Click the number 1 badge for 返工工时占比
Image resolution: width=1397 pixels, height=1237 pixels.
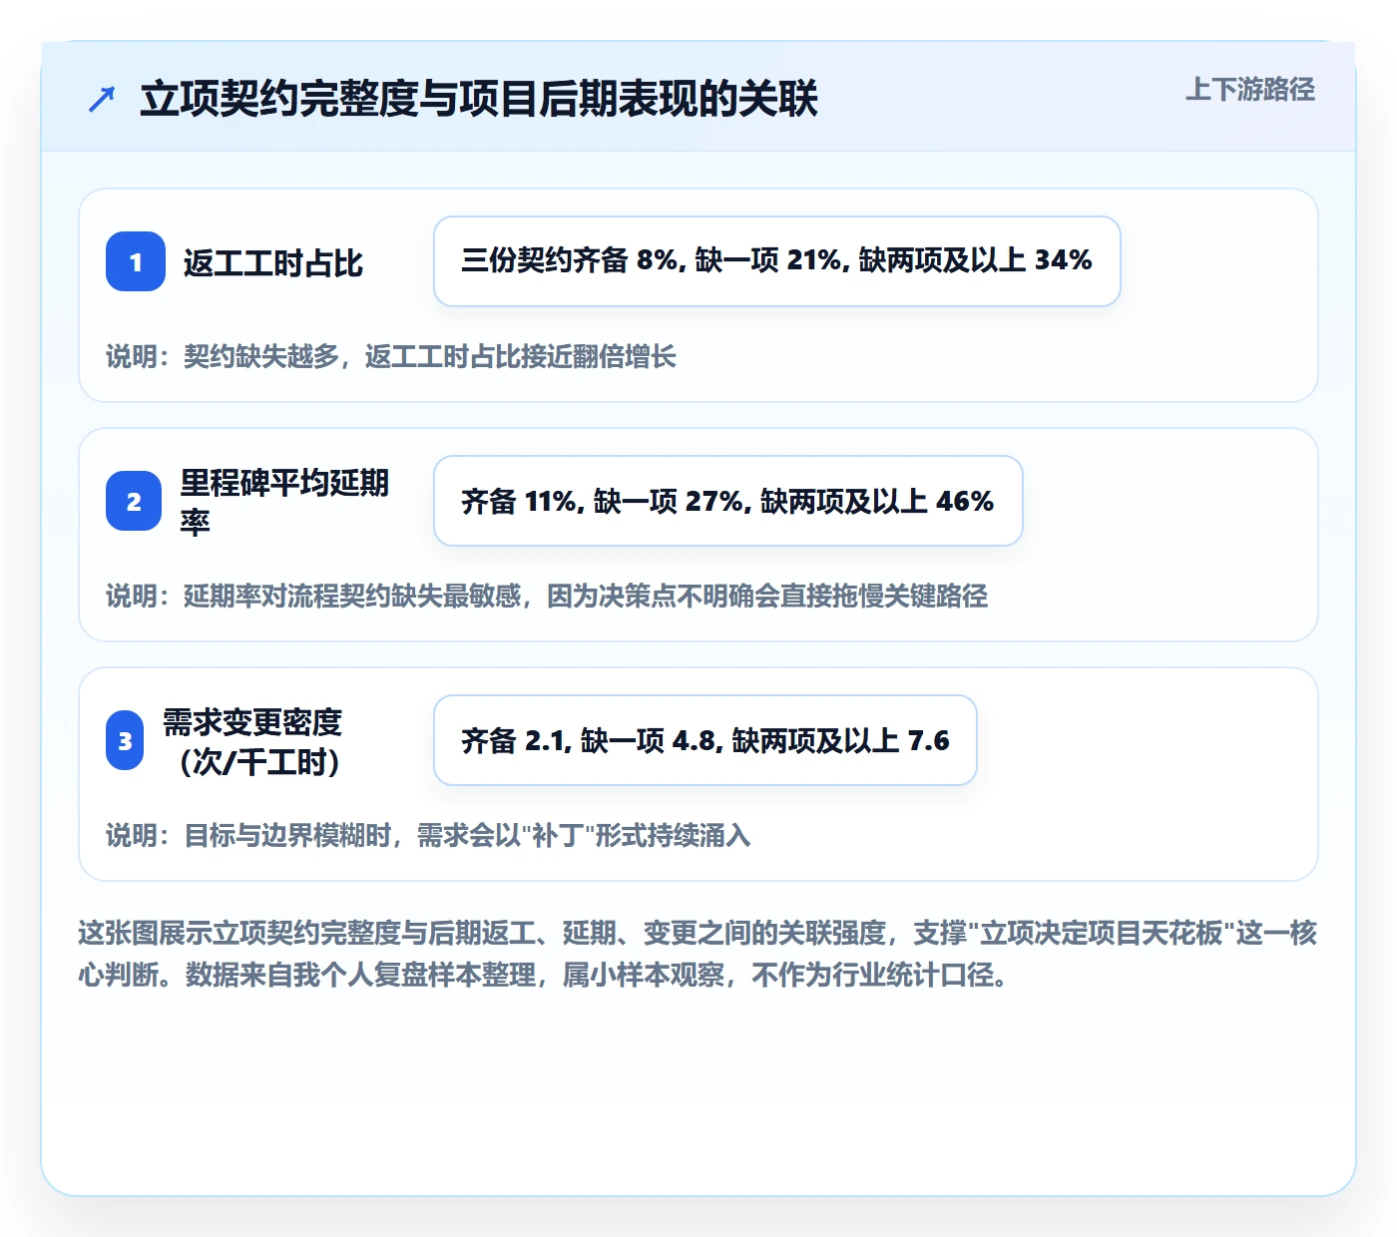click(136, 261)
